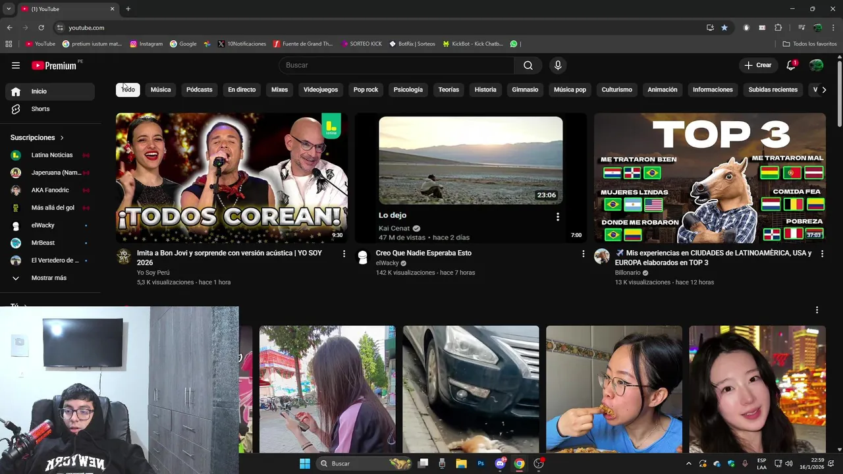Bookmark this page with the star icon

pyautogui.click(x=724, y=28)
